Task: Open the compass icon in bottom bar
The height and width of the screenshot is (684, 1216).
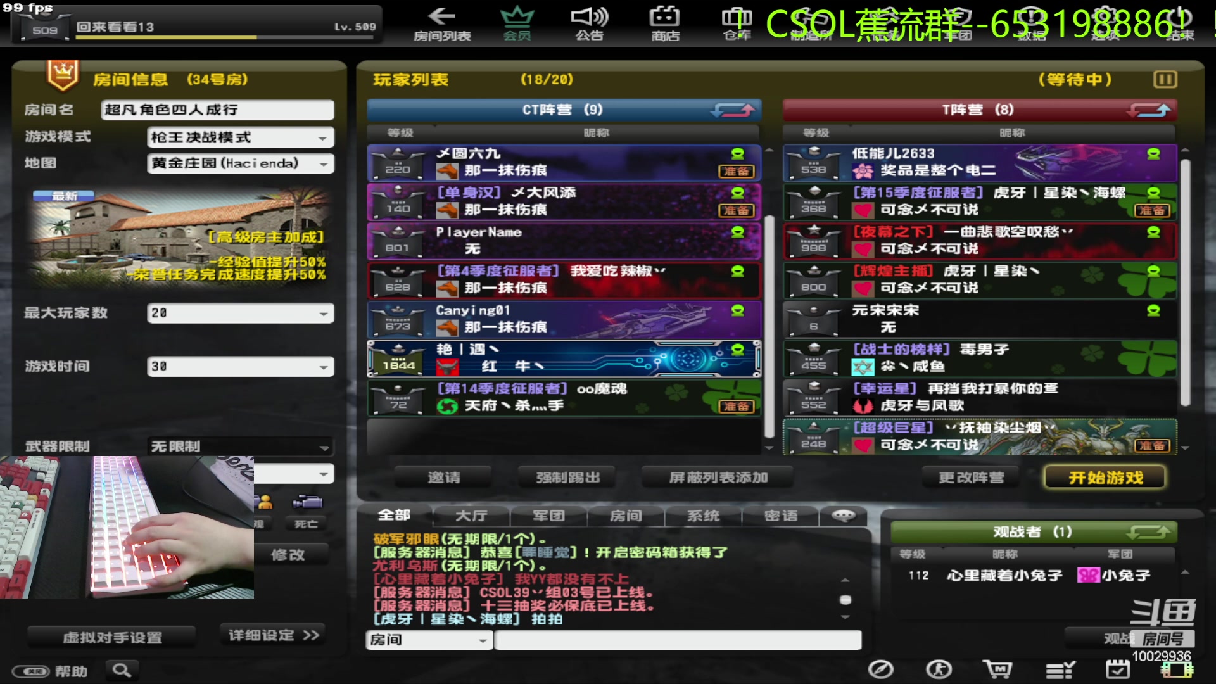Action: coord(880,669)
